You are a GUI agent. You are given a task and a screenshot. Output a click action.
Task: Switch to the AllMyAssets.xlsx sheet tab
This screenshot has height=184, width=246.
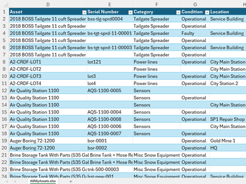click(43, 181)
